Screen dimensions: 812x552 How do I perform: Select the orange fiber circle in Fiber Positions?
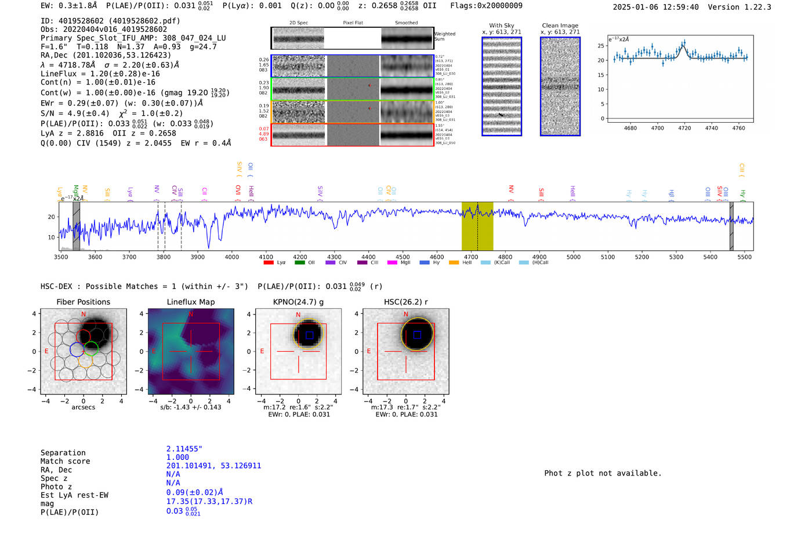(x=85, y=361)
